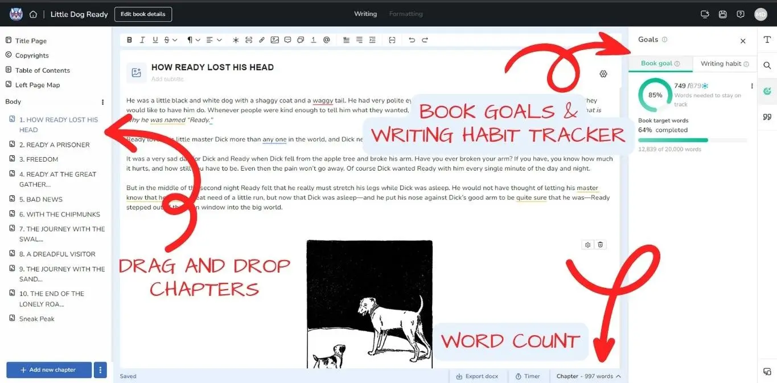
Task: Toggle bold formatting in the toolbar
Action: pos(129,40)
